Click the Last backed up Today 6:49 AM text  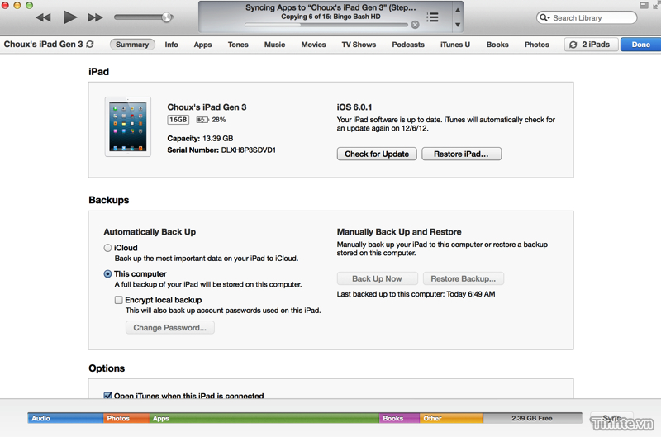416,294
